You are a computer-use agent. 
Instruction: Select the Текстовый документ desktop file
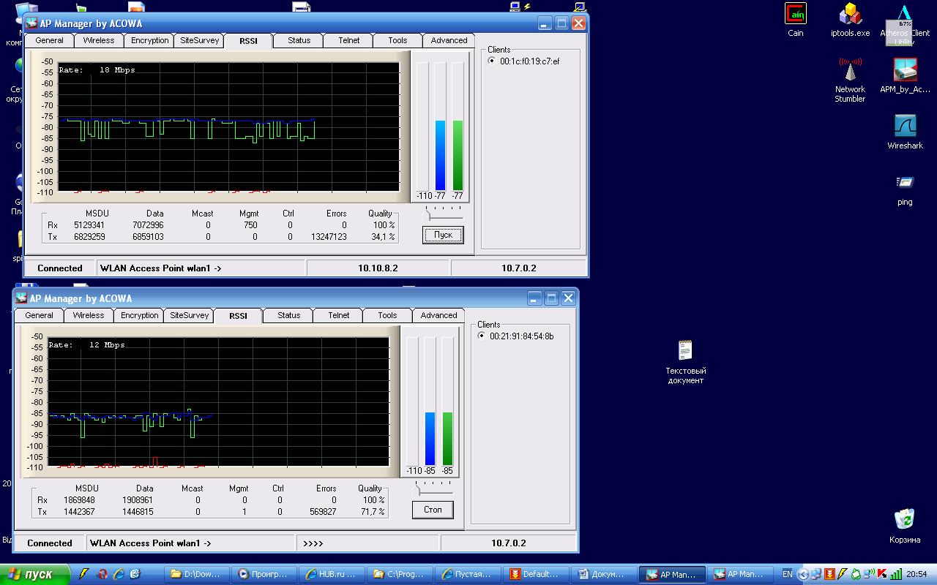(x=685, y=351)
